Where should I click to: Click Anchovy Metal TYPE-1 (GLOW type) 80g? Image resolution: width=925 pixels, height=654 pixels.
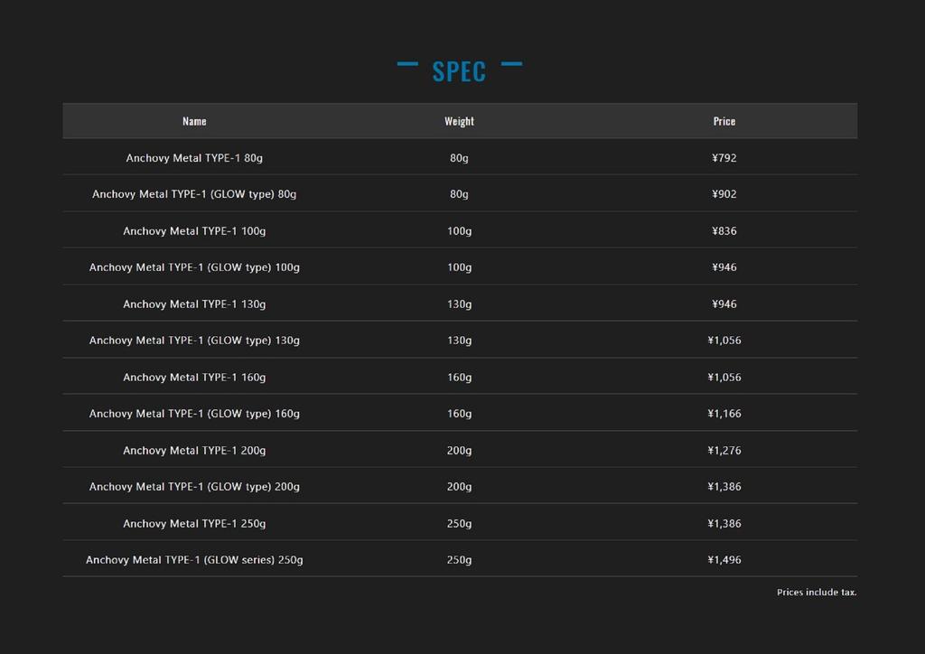point(194,194)
